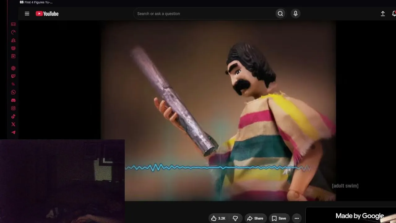The width and height of the screenshot is (396, 223).
Task: Open TikTok from the sidebar
Action: coord(13,116)
